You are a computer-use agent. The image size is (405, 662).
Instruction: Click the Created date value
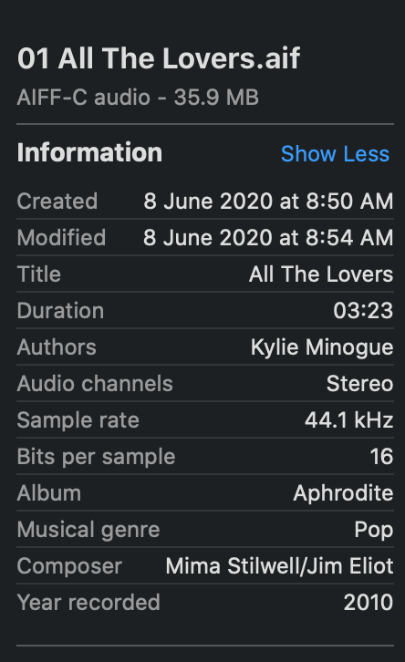point(268,201)
